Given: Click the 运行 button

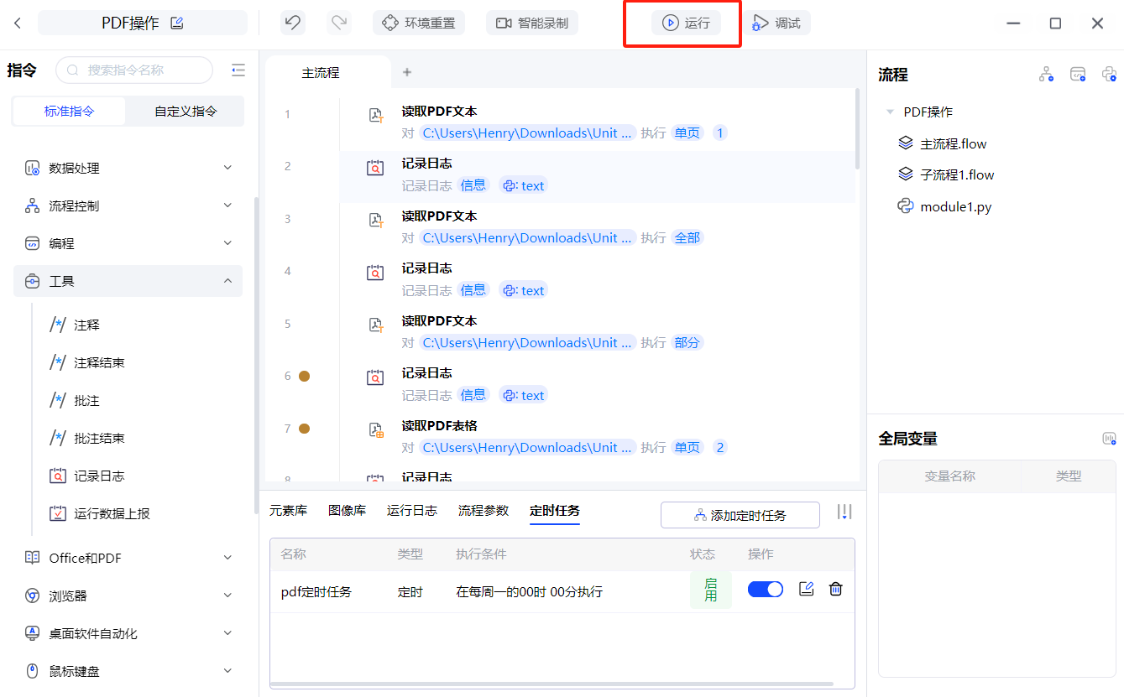Looking at the screenshot, I should (686, 23).
